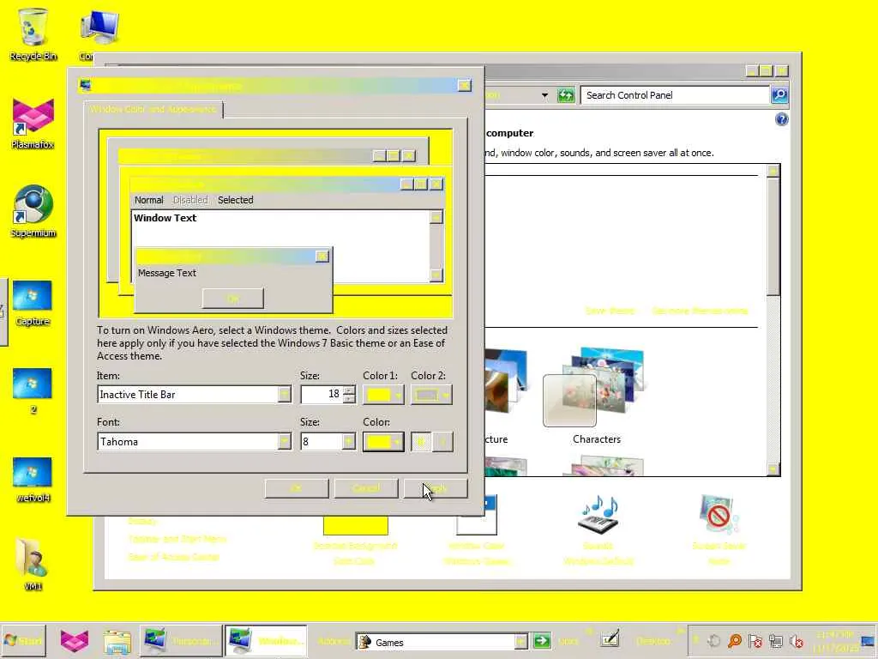
Task: Open Taskbar and Start Menu link
Action: coord(177,539)
